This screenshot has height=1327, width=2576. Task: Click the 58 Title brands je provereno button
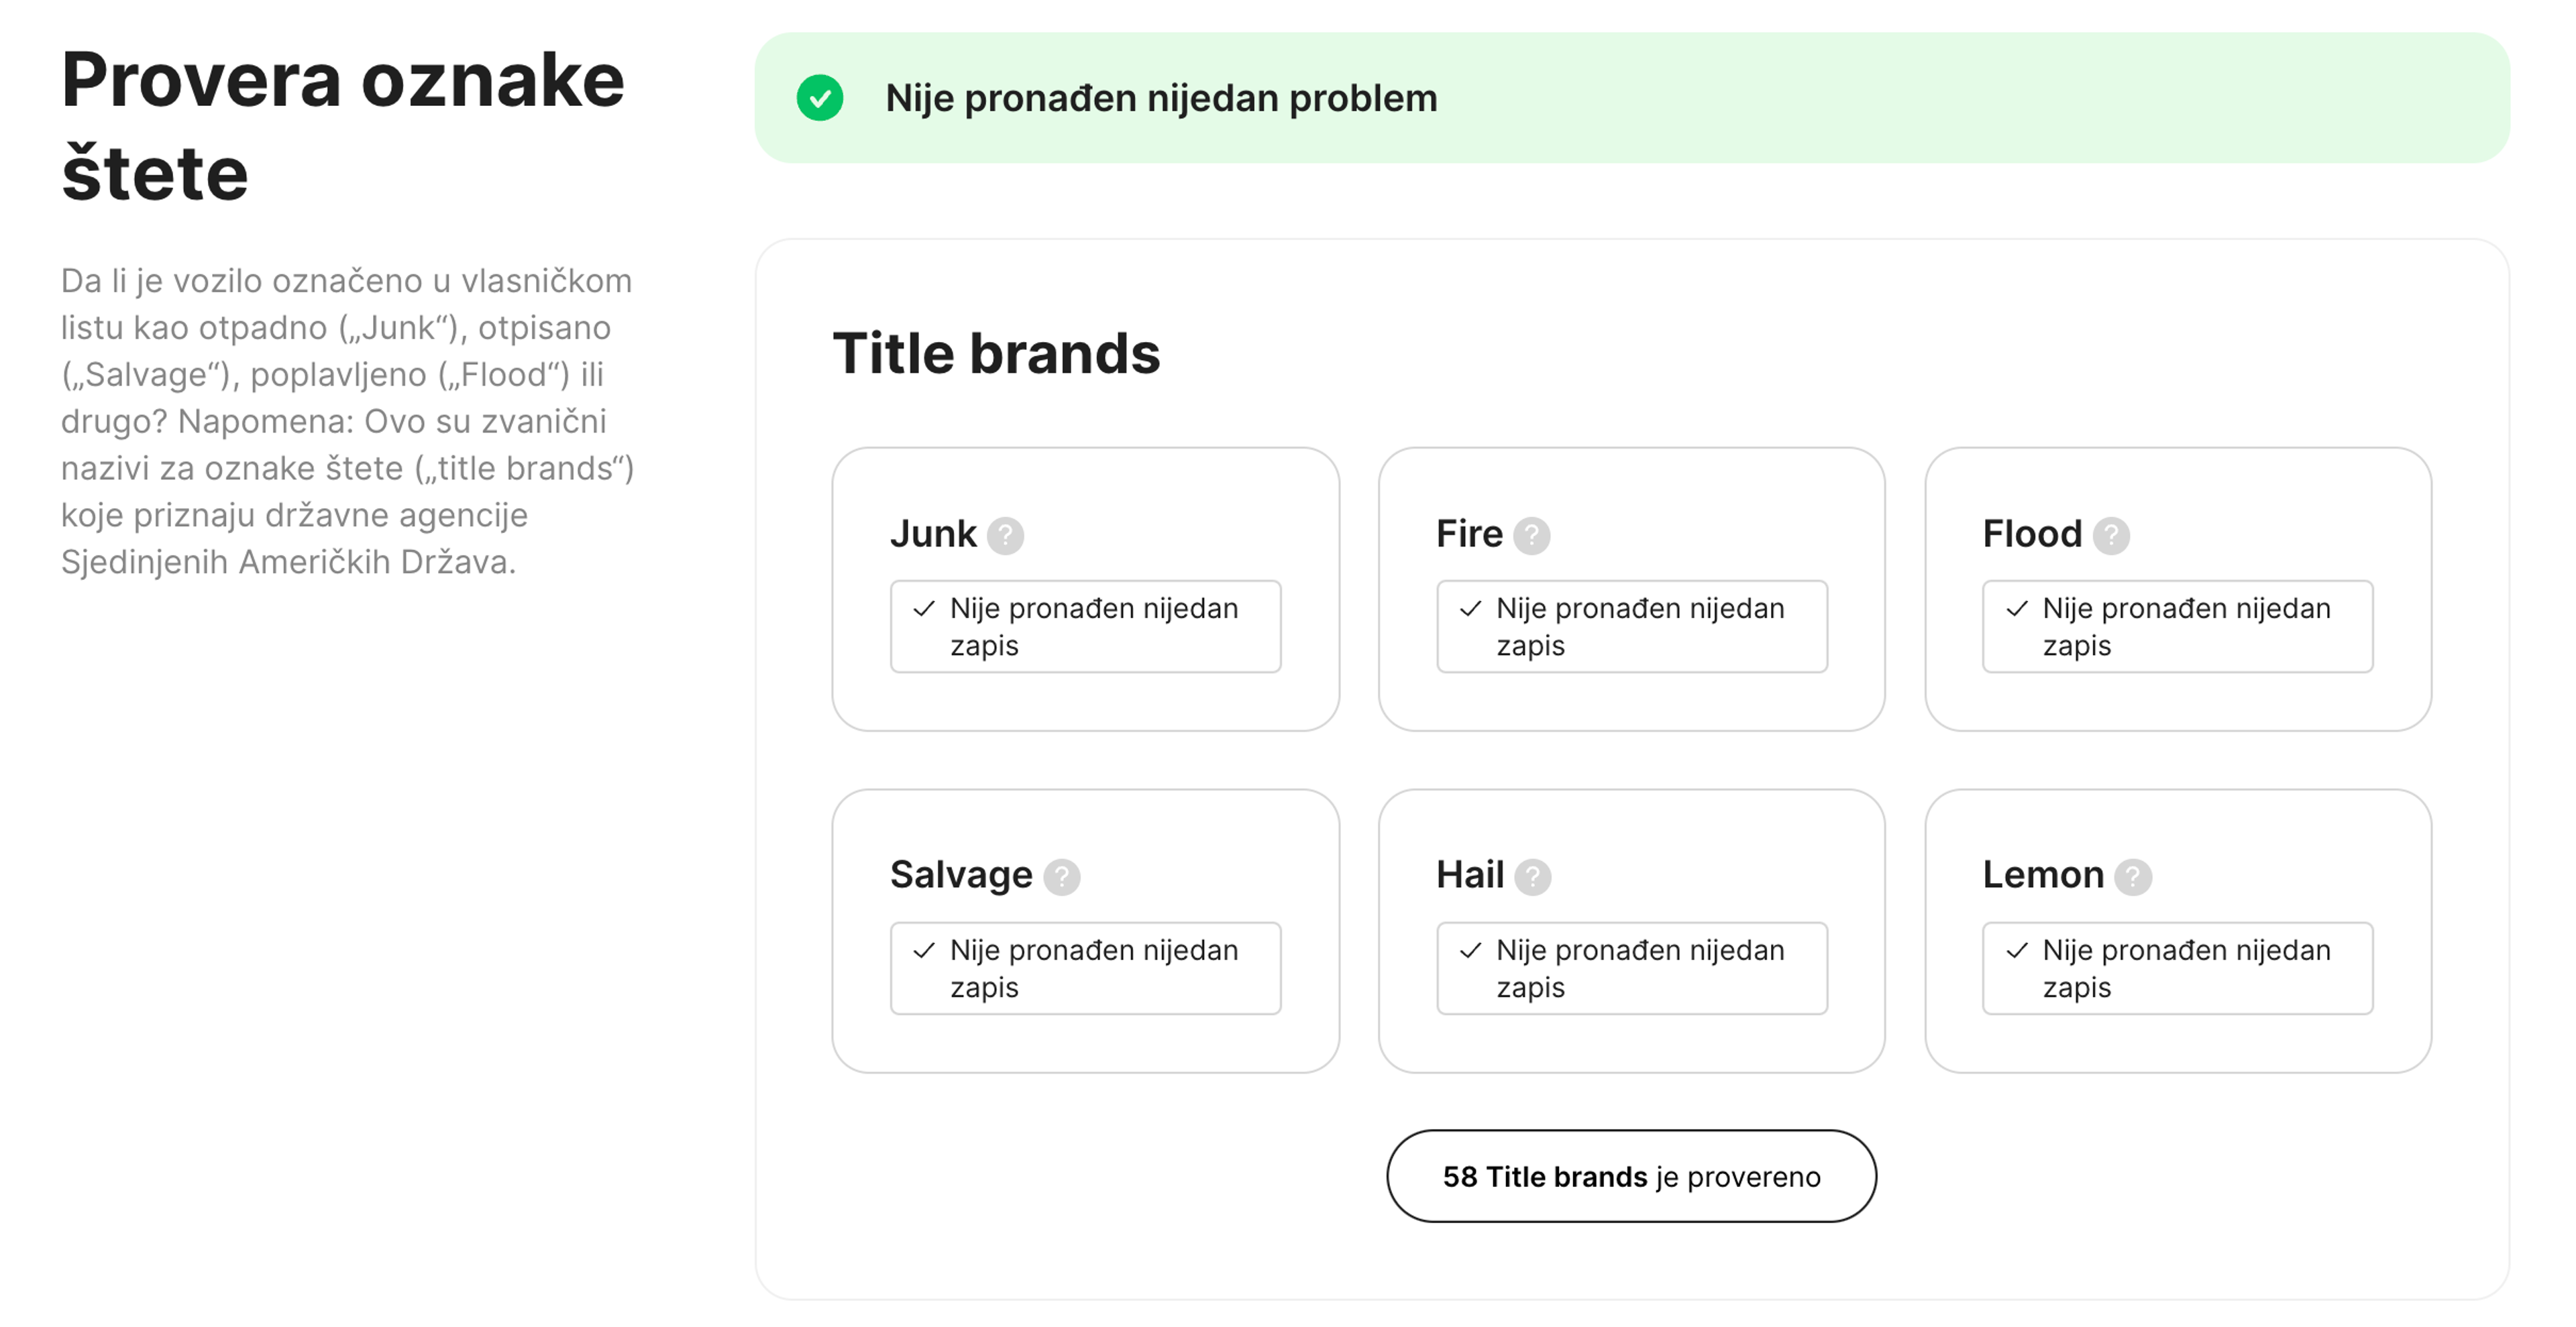coord(1631,1176)
